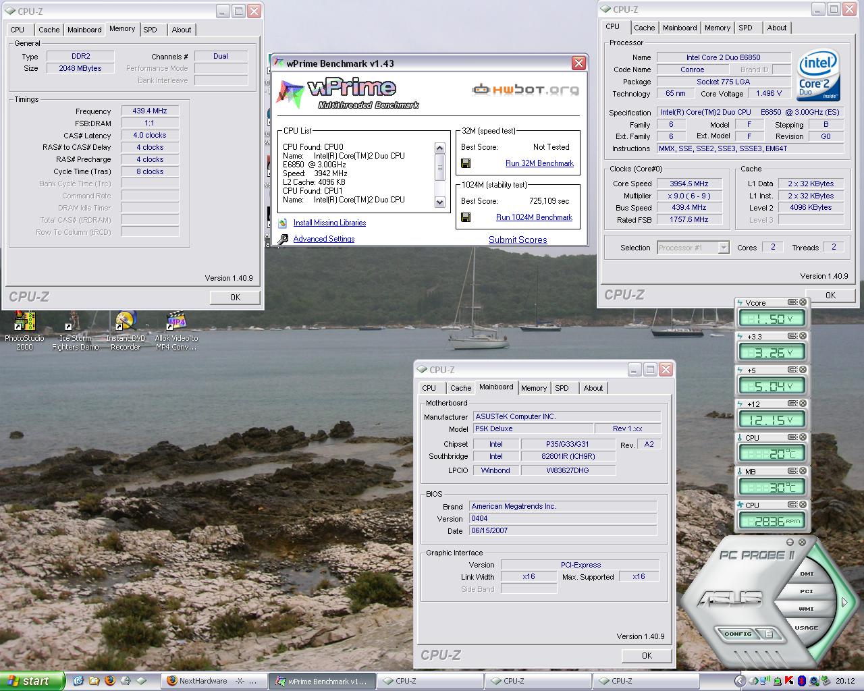Image resolution: width=864 pixels, height=691 pixels.
Task: Click the Windows start button
Action: point(32,681)
